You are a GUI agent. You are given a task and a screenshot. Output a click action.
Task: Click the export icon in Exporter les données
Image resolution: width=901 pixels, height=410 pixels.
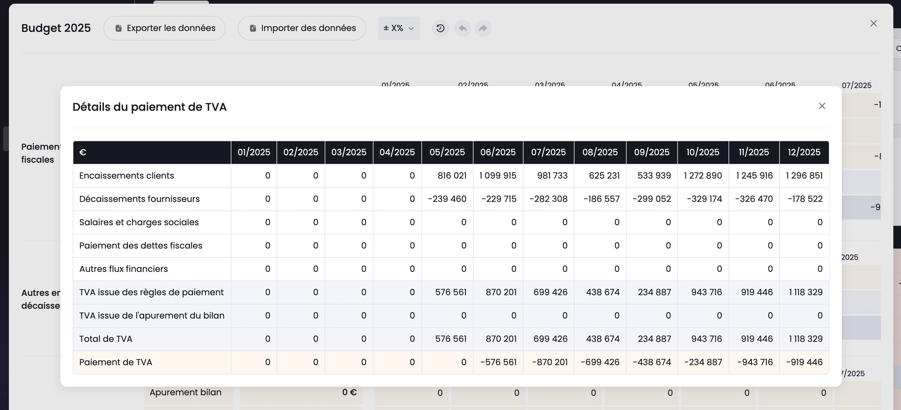(x=118, y=28)
